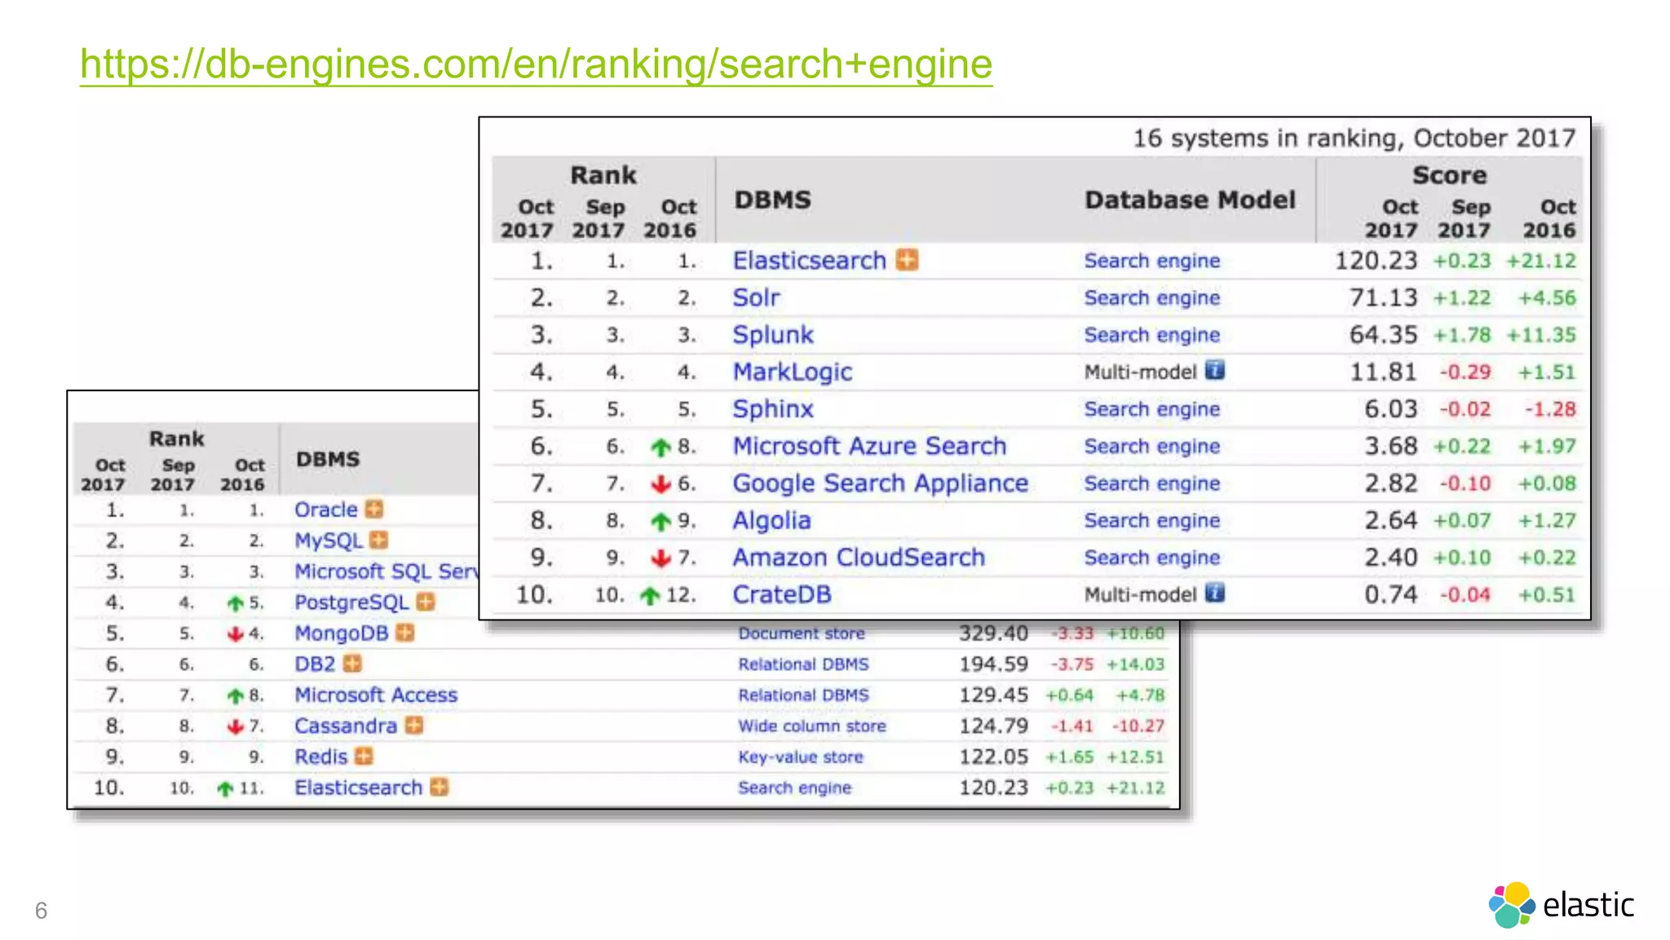This screenshot has width=1670, height=940.
Task: Click the Database Model column header
Action: tap(1190, 200)
